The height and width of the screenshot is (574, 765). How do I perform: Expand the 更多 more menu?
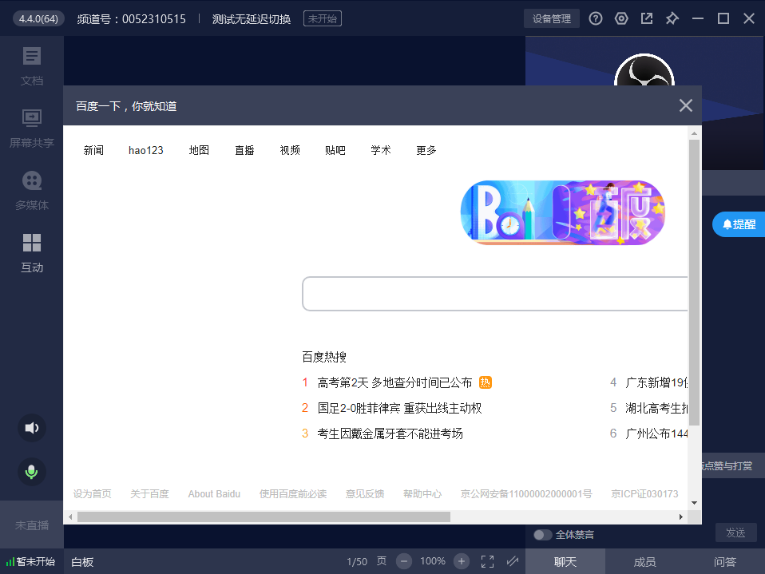tap(426, 150)
